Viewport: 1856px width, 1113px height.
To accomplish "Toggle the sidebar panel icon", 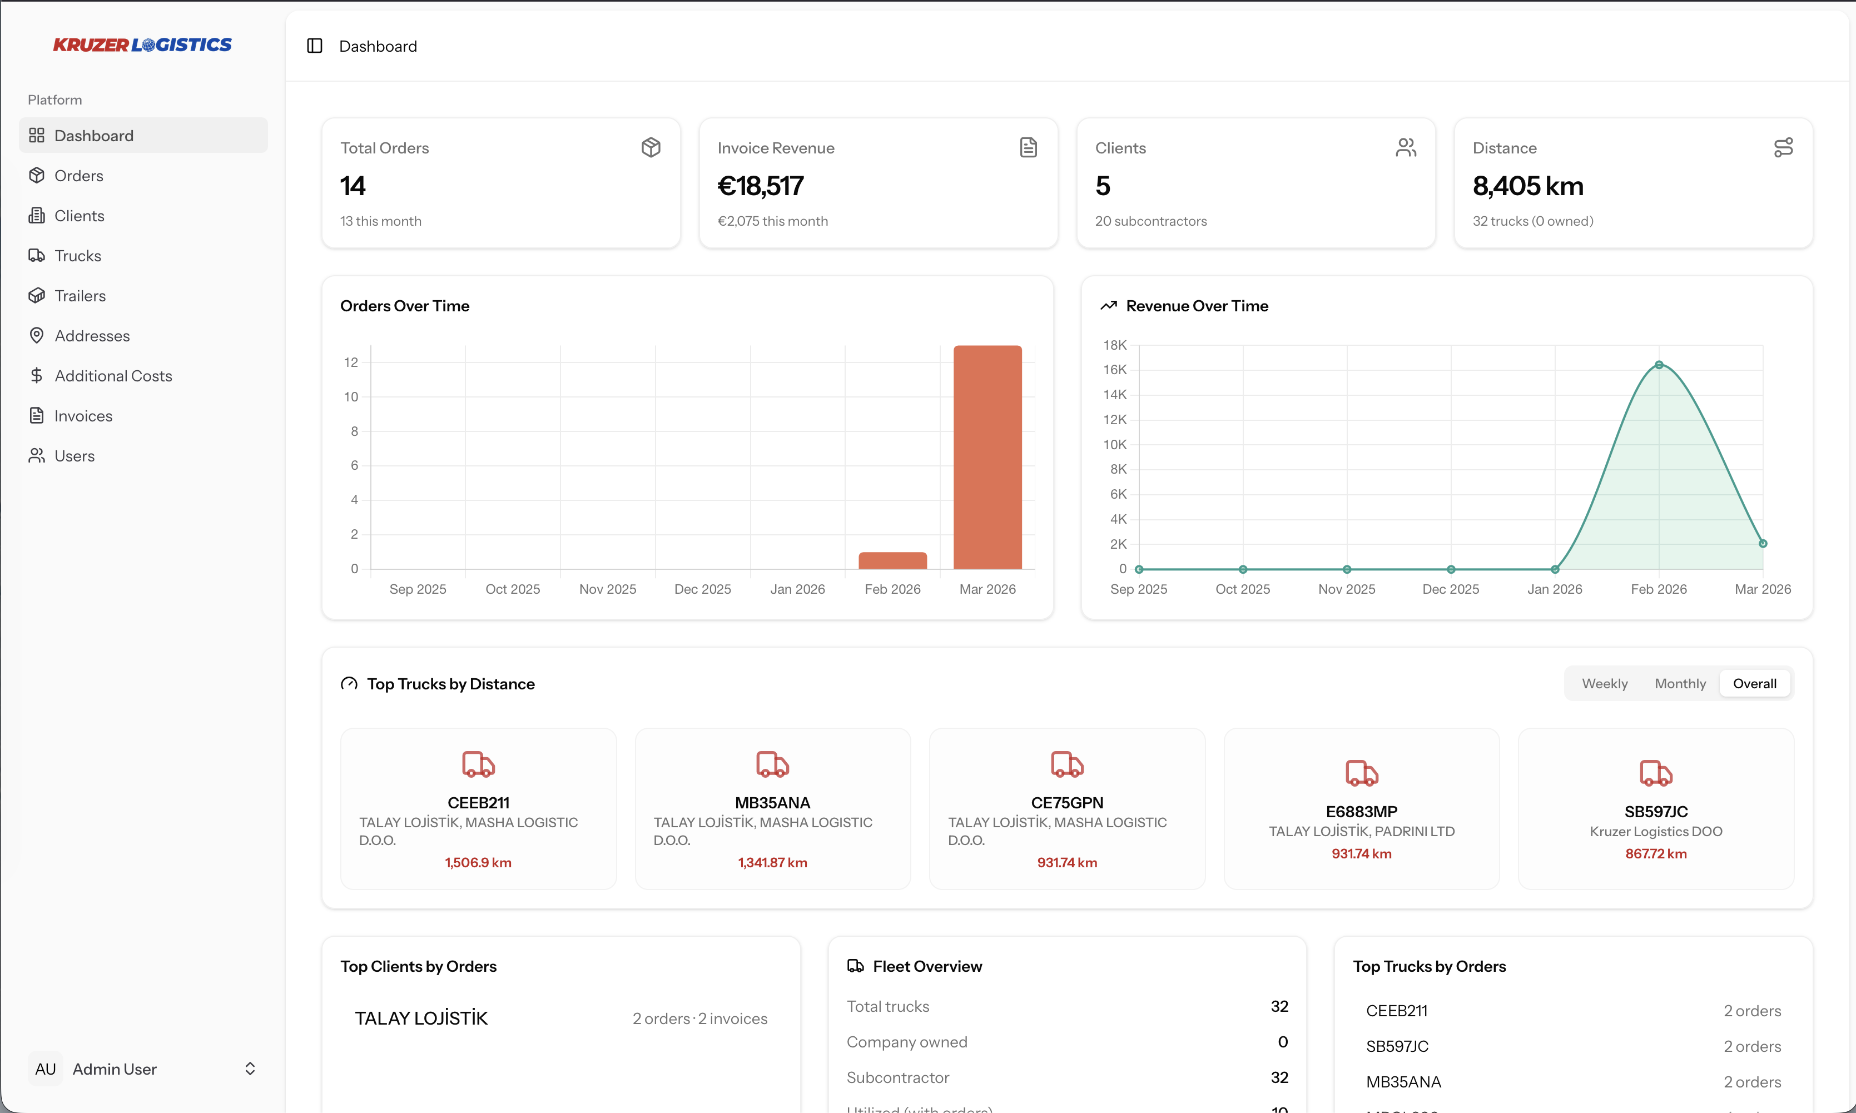I will pos(314,46).
